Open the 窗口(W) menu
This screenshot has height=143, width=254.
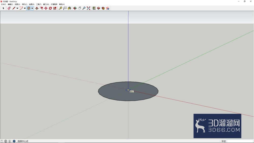tap(46, 4)
